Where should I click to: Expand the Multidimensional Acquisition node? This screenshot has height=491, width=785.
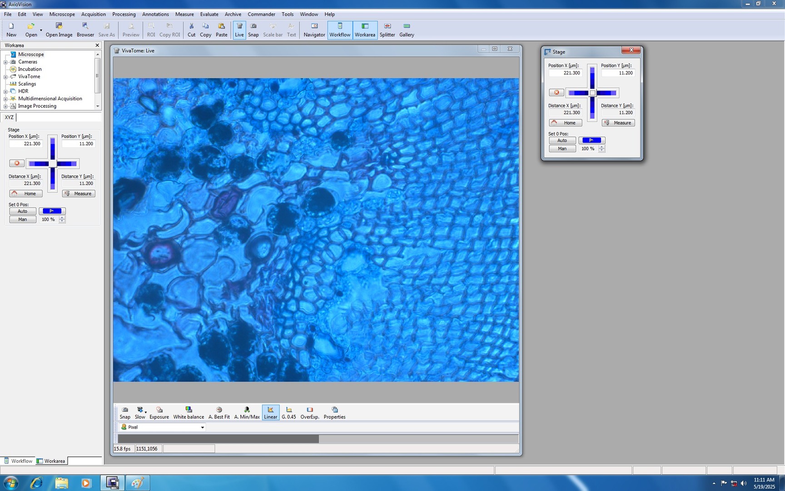(5, 98)
